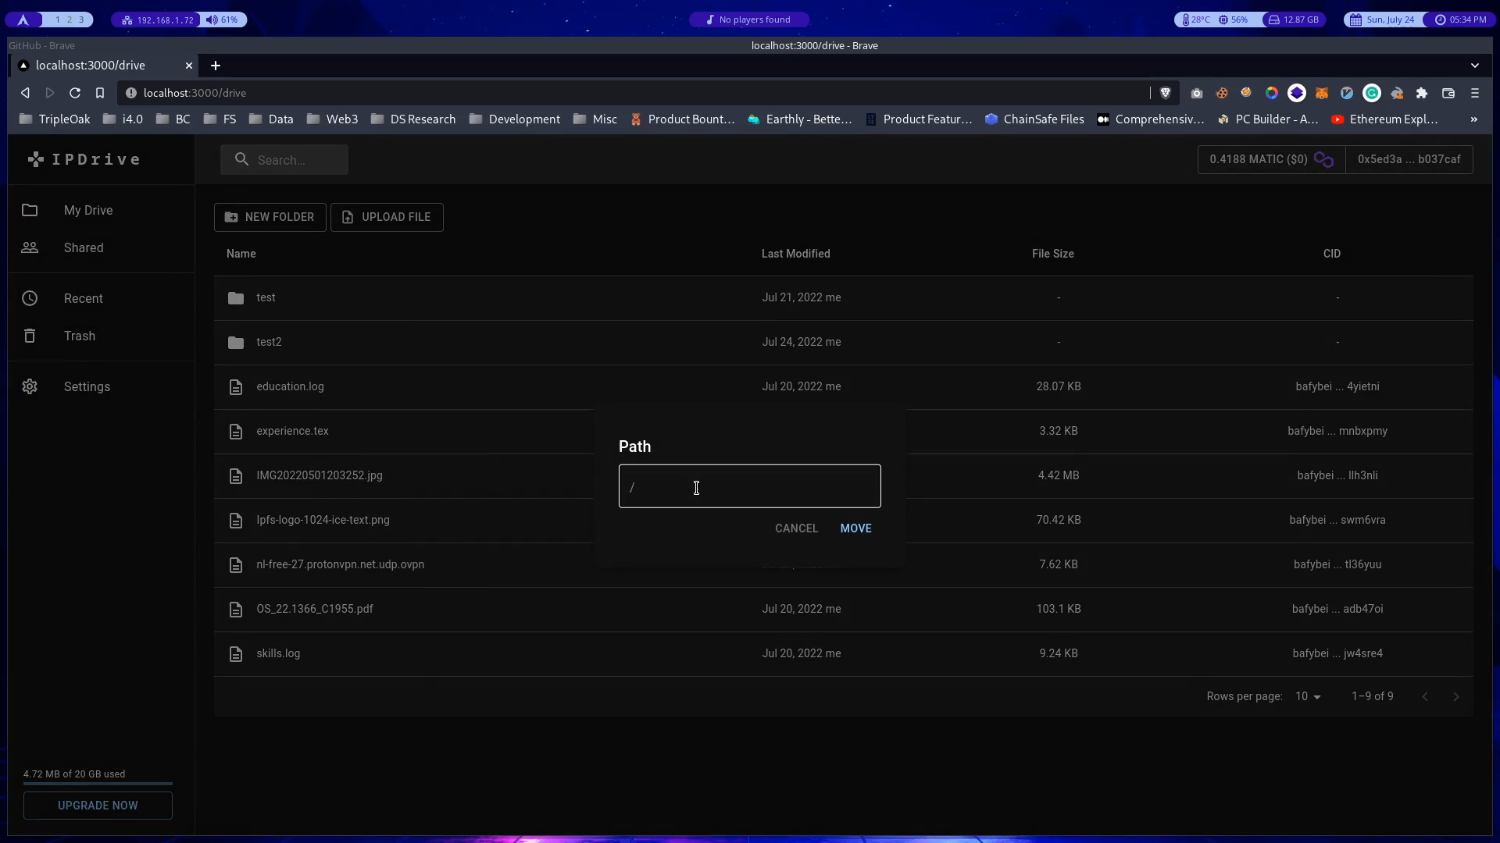Image resolution: width=1500 pixels, height=843 pixels.
Task: Switch to workspace 2 in top bar
Action: (69, 20)
